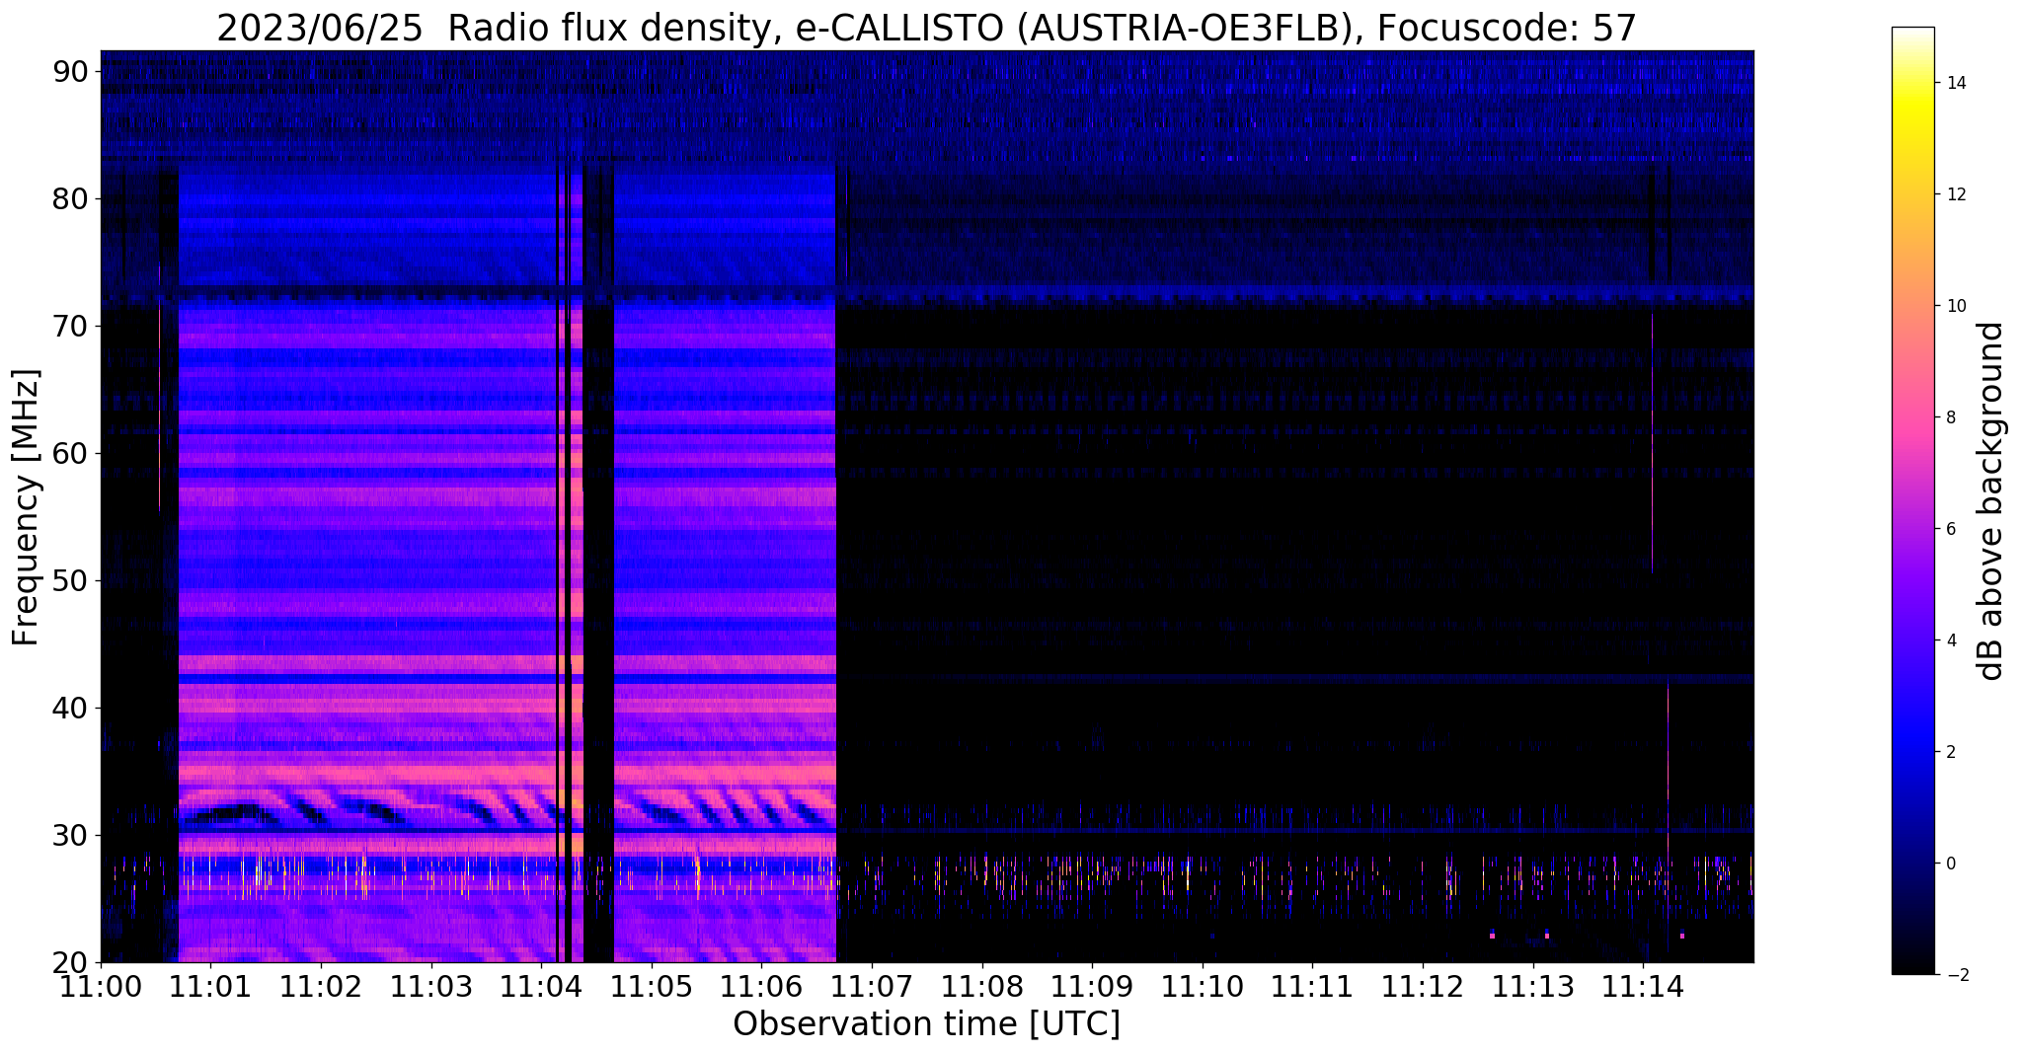The image size is (2021, 1053).
Task: Click the colorbar tick value 10
Action: (1957, 306)
